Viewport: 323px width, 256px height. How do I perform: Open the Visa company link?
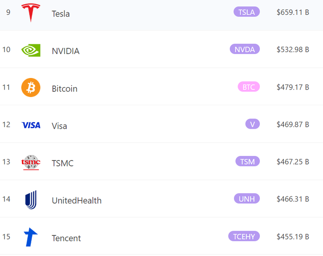click(59, 126)
